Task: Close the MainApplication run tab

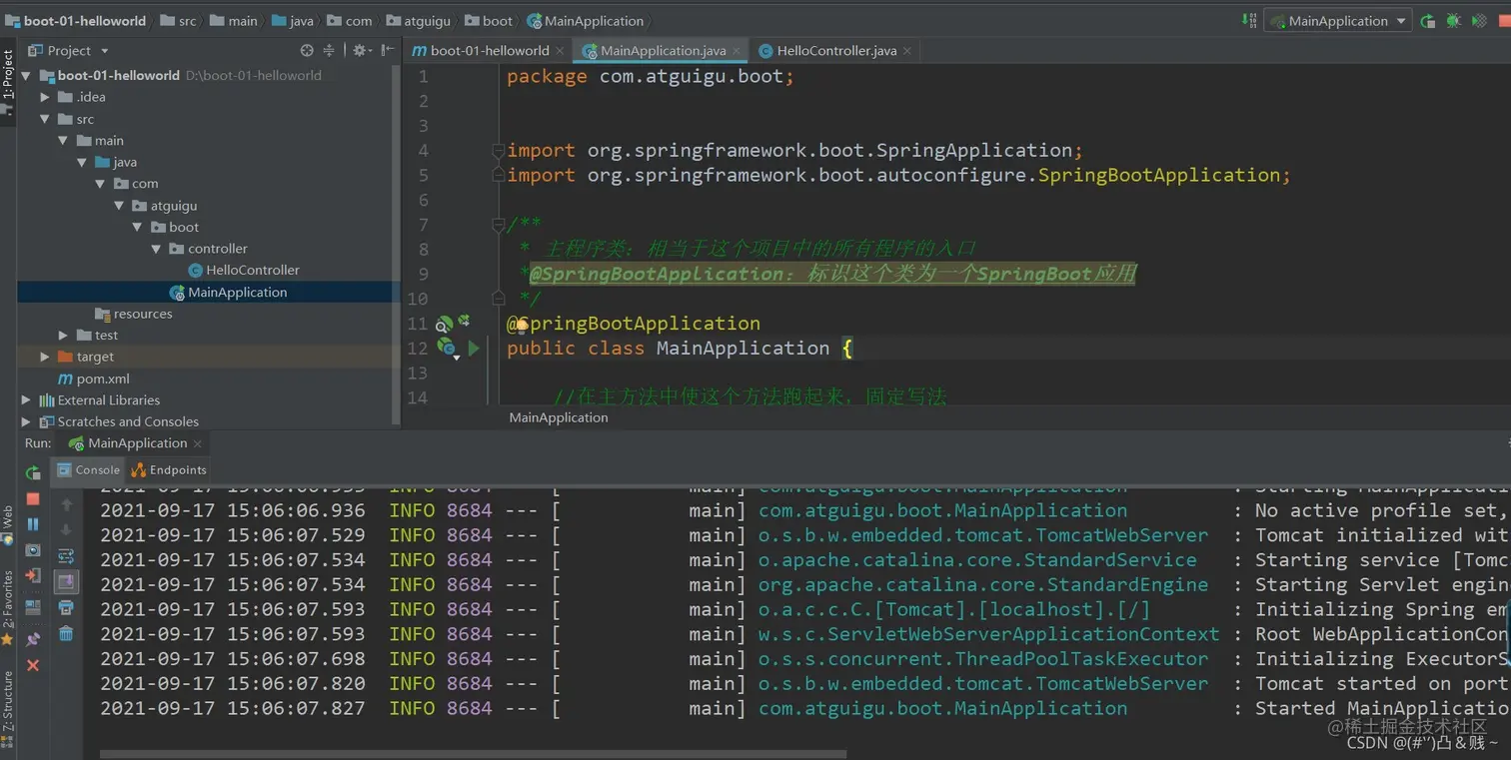Action: click(197, 443)
